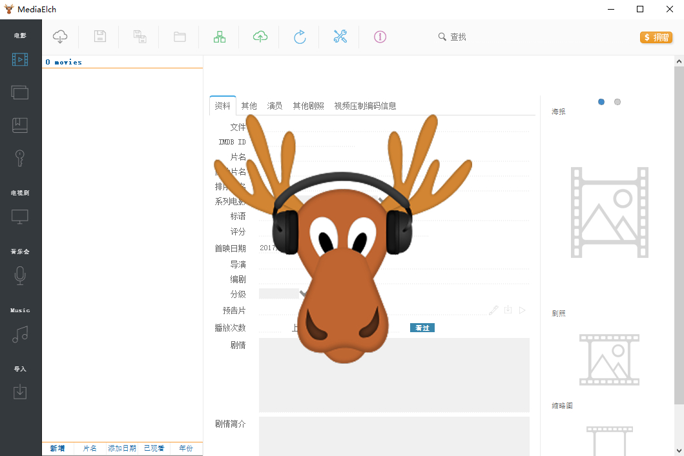This screenshot has height=456, width=684.
Task: Select the movies film icon in sidebar
Action: coord(20,59)
